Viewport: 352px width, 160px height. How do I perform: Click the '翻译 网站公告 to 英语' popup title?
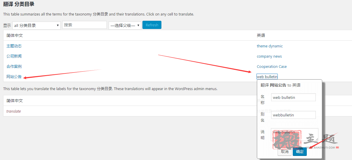(x=280, y=85)
